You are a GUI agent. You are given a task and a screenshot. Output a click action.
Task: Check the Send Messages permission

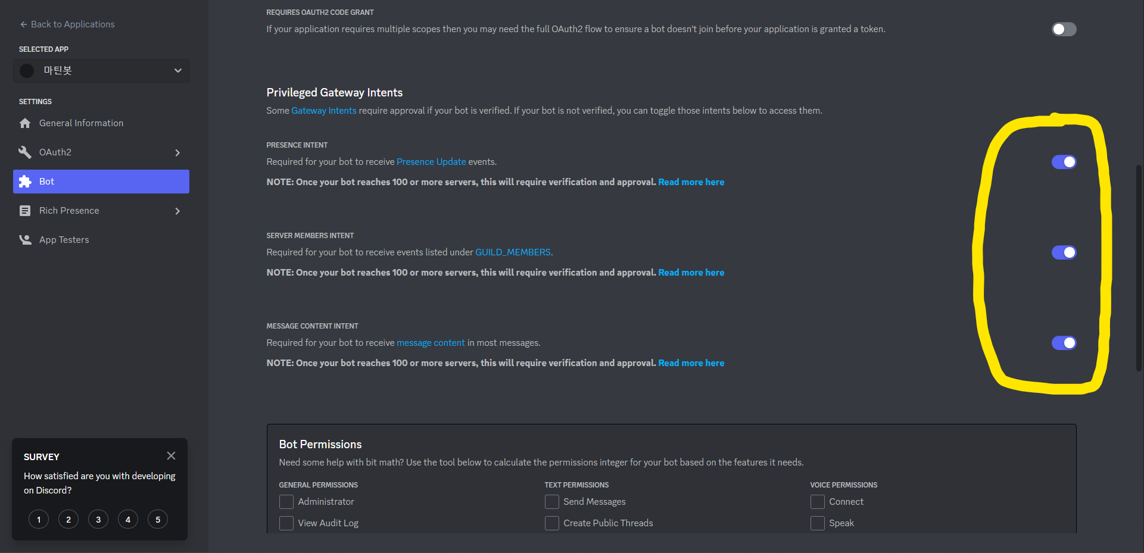click(552, 502)
